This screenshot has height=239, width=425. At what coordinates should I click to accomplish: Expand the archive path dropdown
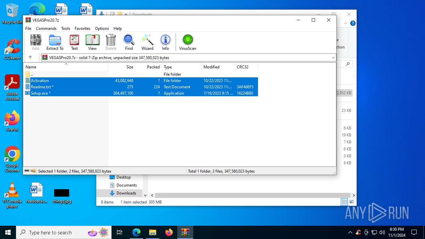coord(333,57)
